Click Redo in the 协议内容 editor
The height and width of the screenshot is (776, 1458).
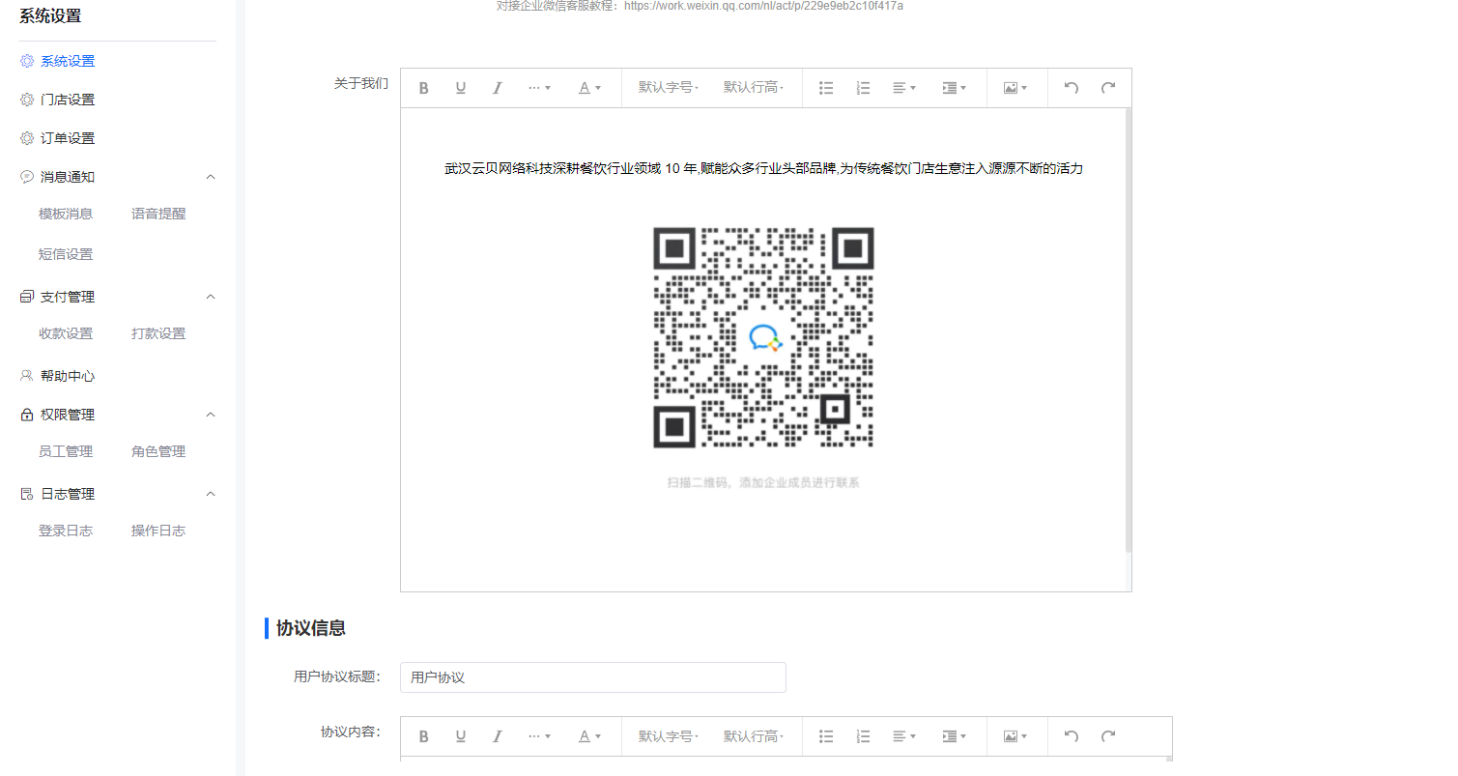[1108, 736]
